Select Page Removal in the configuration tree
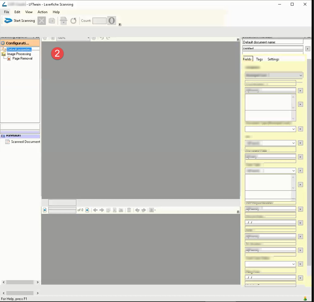Image resolution: width=314 pixels, height=302 pixels. coord(22,59)
